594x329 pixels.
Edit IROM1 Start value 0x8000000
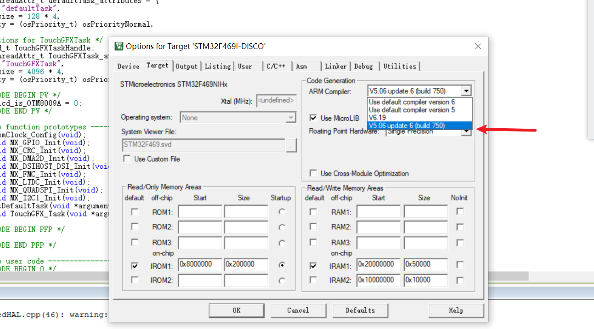pos(200,264)
